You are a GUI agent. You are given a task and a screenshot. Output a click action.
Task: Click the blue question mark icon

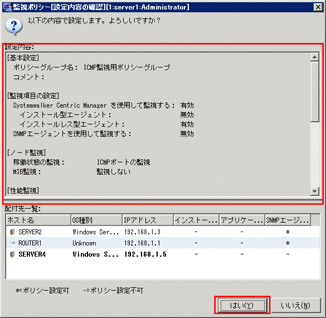[x=14, y=27]
